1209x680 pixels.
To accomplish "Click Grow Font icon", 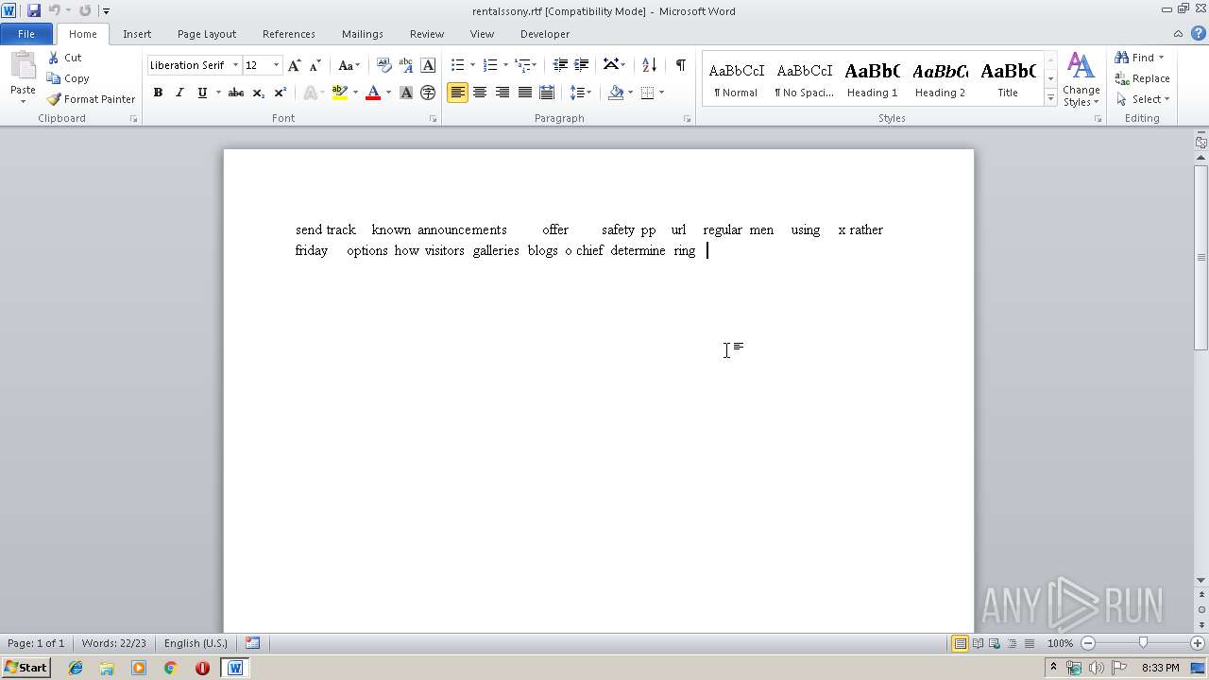I will [295, 65].
